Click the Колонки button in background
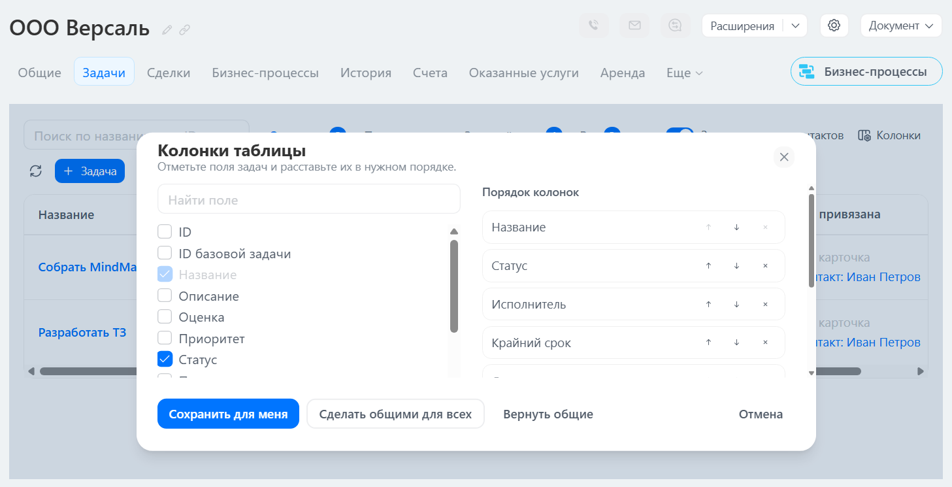Viewport: 952px width, 487px height. tap(889, 135)
